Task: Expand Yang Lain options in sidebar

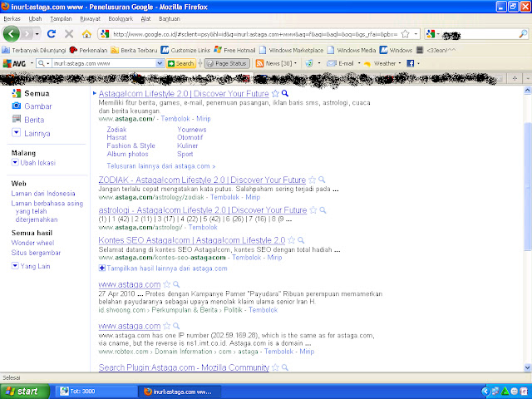Action: point(15,266)
